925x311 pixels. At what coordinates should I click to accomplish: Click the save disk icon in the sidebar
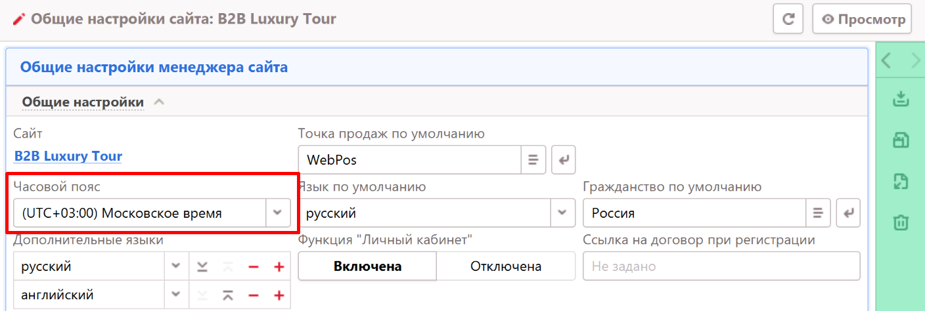tap(900, 140)
